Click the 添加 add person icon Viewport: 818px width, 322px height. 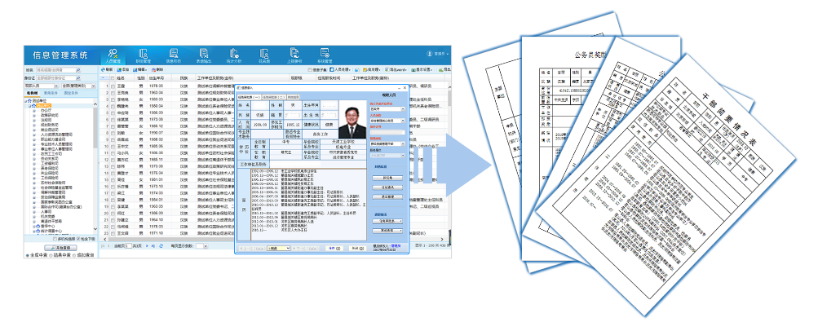[x=122, y=68]
